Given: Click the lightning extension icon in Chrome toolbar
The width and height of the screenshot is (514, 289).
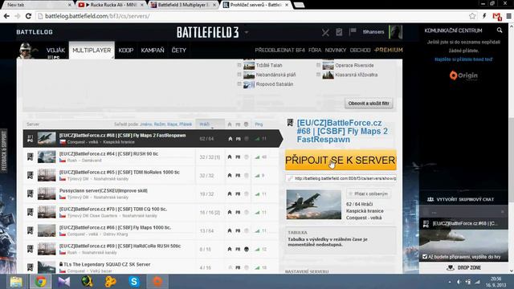Looking at the screenshot, I should pyautogui.click(x=484, y=16).
